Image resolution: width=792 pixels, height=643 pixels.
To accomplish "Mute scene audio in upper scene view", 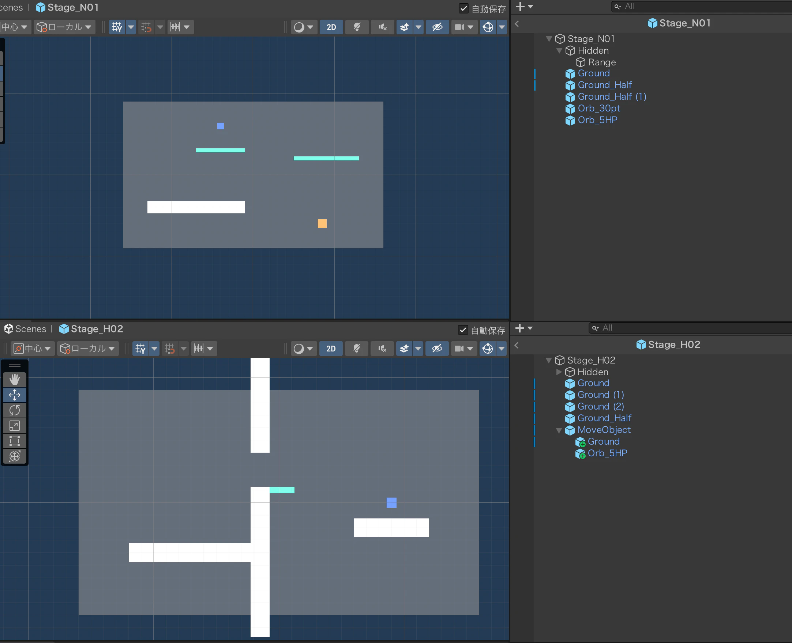I will (382, 27).
